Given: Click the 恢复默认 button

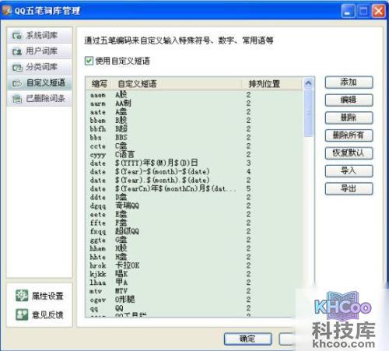Looking at the screenshot, I should tap(349, 153).
